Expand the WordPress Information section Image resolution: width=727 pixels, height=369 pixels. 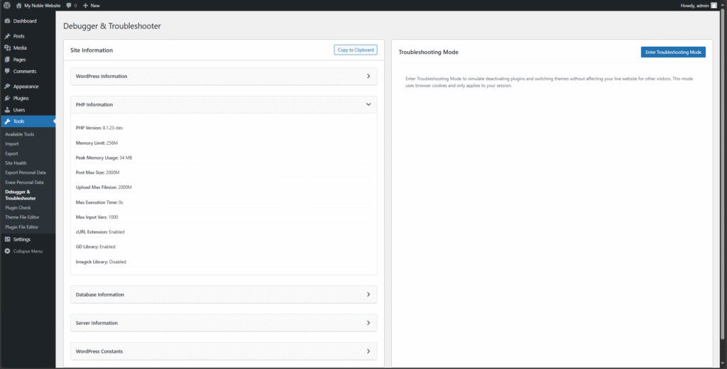(368, 76)
